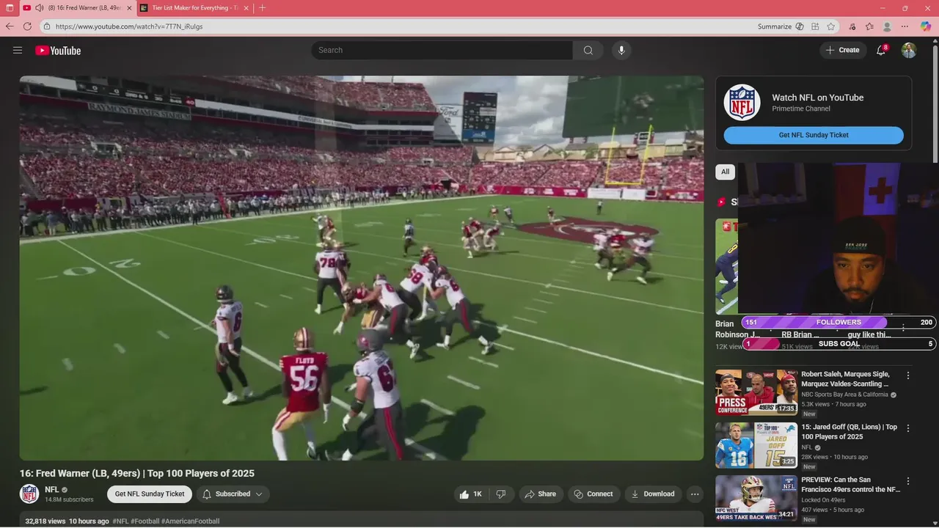Open the YouTube guide hamburger menu
Viewport: 939px width, 528px height.
click(x=18, y=50)
